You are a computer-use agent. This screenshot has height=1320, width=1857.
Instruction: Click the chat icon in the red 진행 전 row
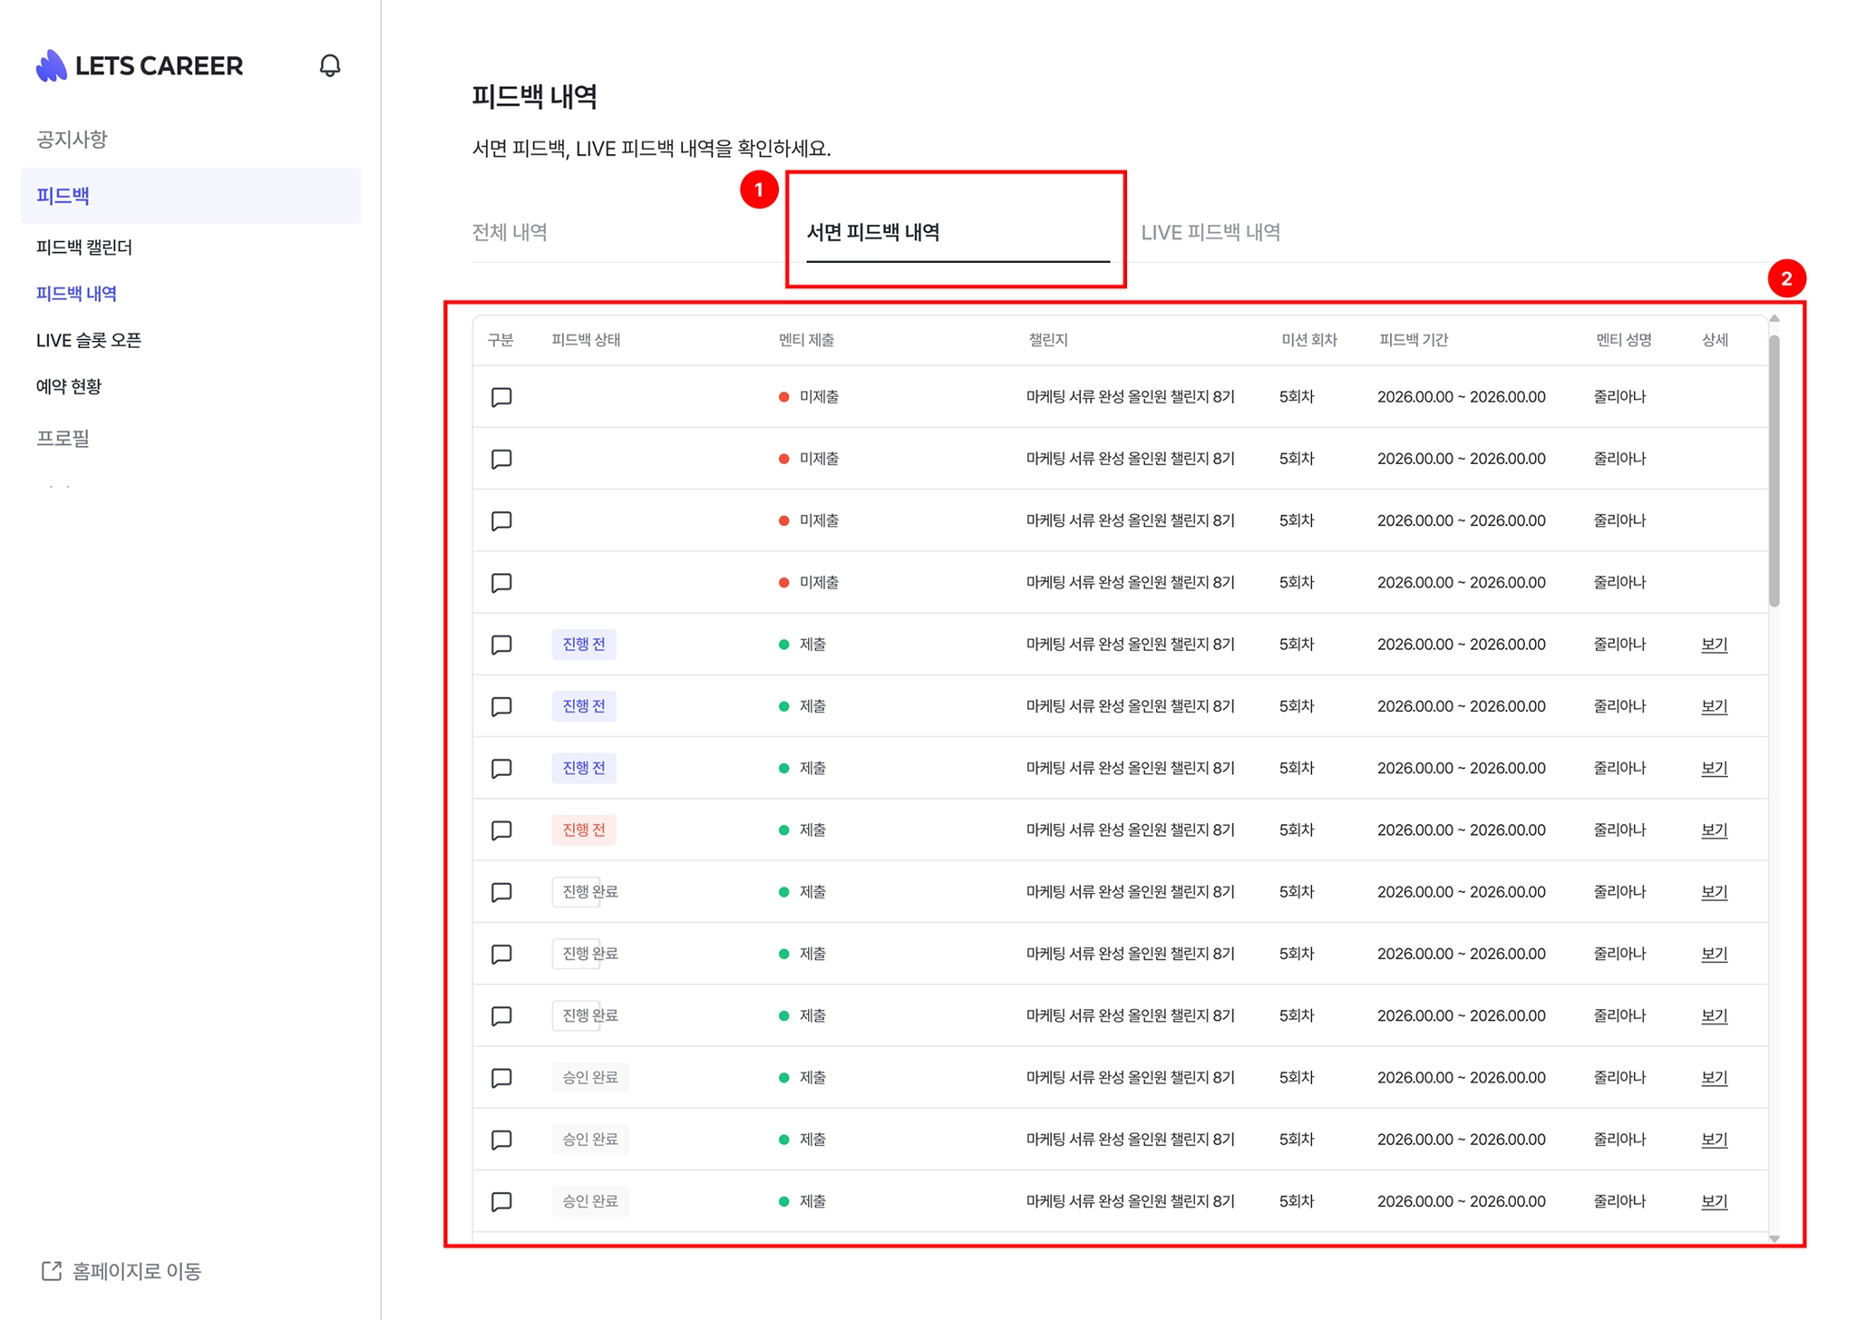(501, 830)
